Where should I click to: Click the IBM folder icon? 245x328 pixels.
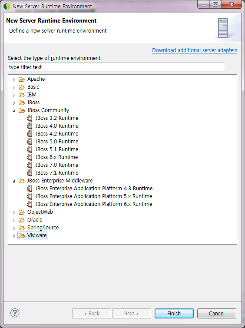(x=22, y=95)
